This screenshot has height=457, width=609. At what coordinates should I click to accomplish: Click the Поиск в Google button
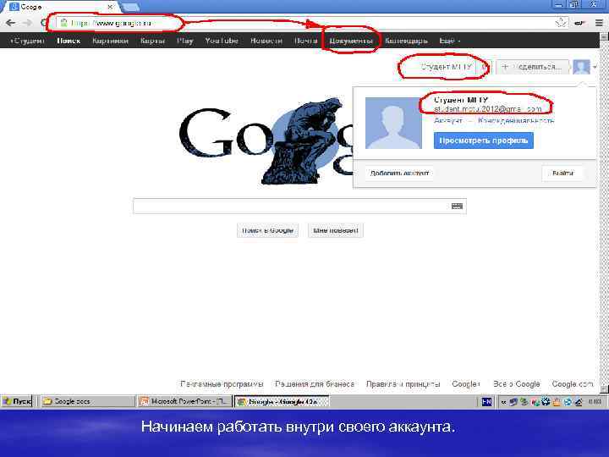pos(267,230)
